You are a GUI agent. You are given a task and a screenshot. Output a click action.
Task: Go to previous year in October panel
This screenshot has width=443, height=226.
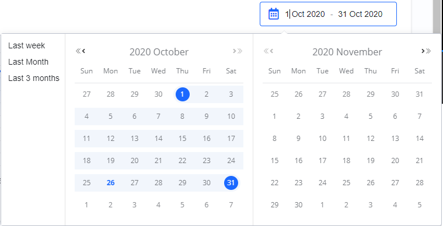78,51
